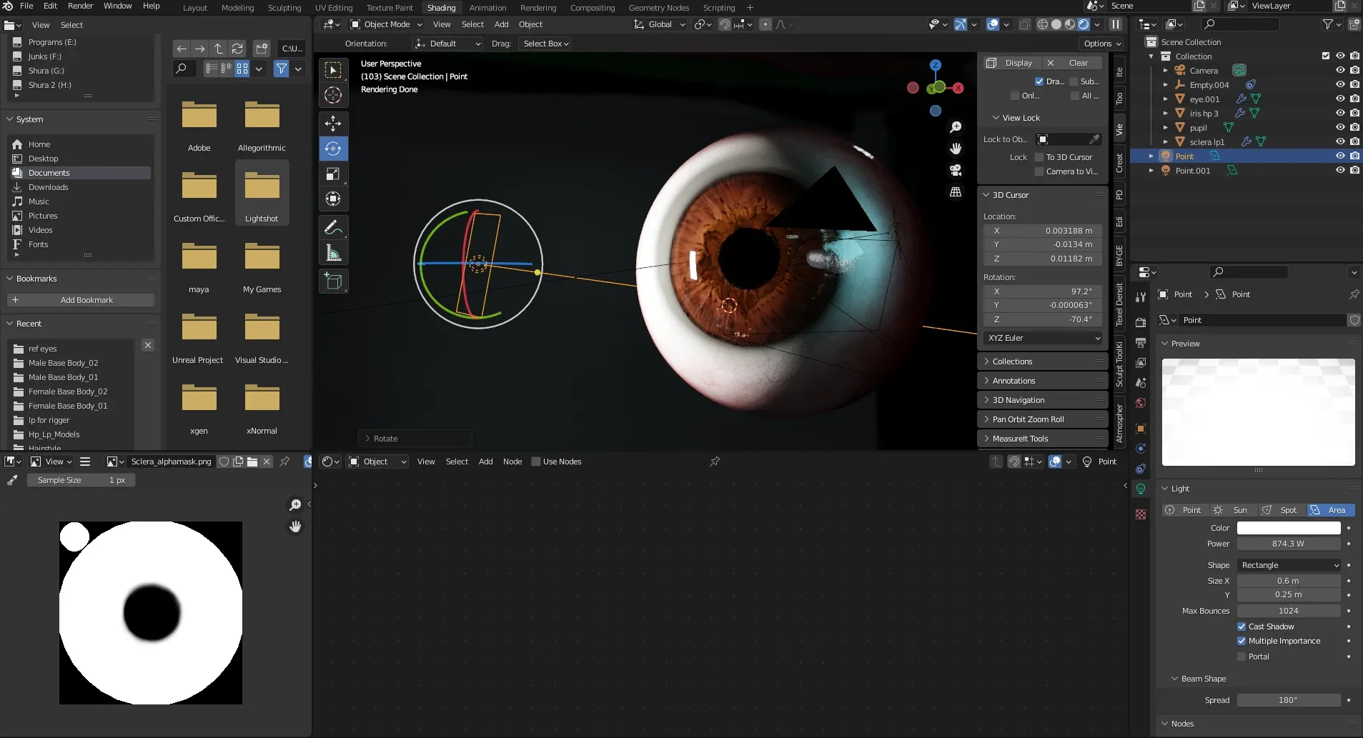Open the light Shape Rectangle dropdown
The image size is (1363, 738).
click(1289, 565)
